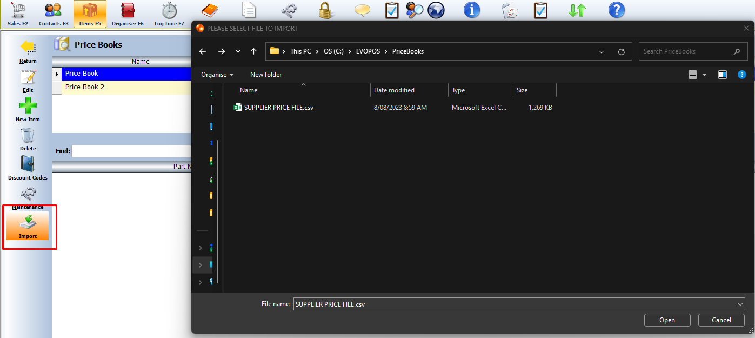Expand the chevron after EVOPOS breadcrumb
Viewport: 755px width, 338px height.
[x=386, y=51]
